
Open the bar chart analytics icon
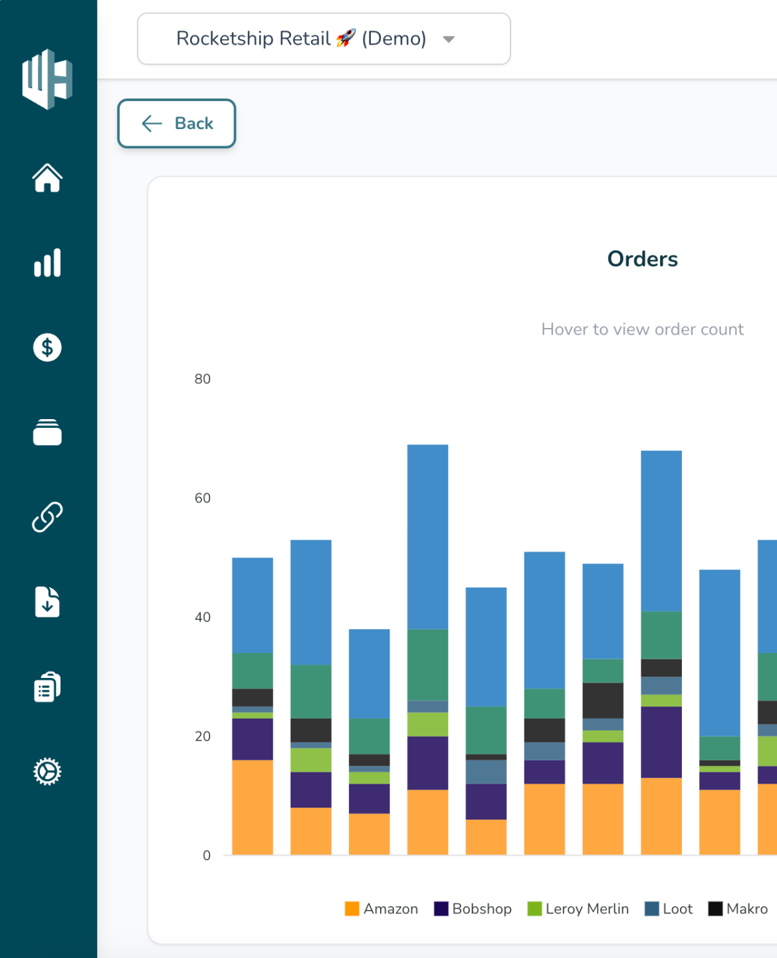47,263
